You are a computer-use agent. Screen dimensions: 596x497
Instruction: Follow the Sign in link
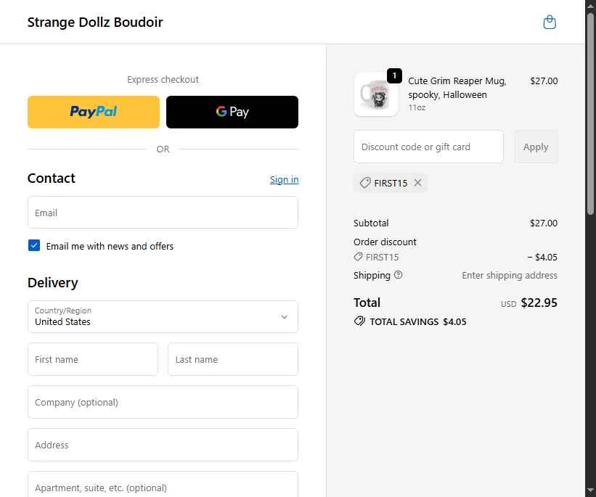pos(284,179)
